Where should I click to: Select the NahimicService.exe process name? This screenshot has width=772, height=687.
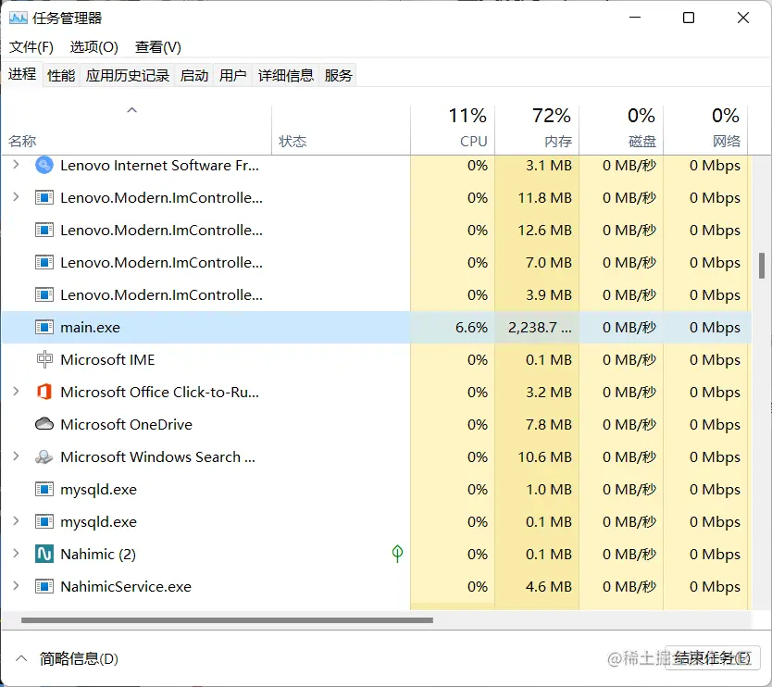point(126,586)
